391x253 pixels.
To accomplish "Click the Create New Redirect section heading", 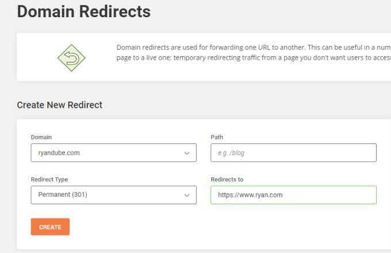I will tap(59, 105).
